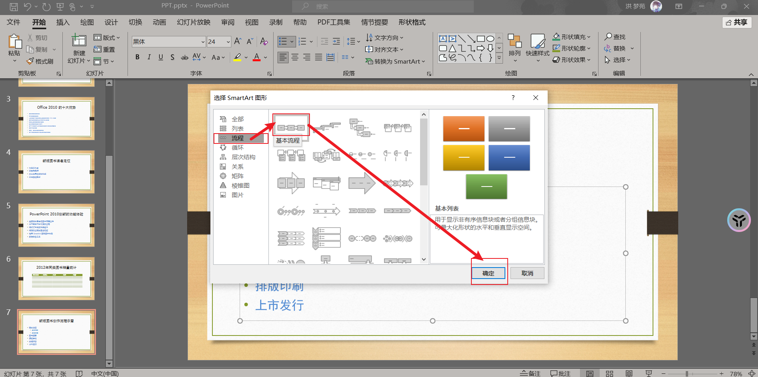Screen dimensions: 758x377
Task: Select Center paragraph alignment
Action: pos(295,57)
